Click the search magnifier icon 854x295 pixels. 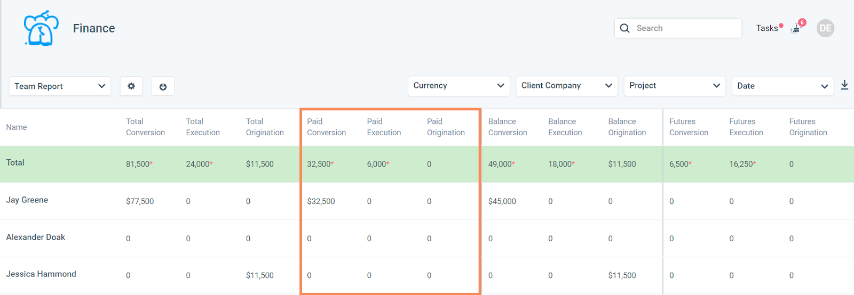click(624, 28)
